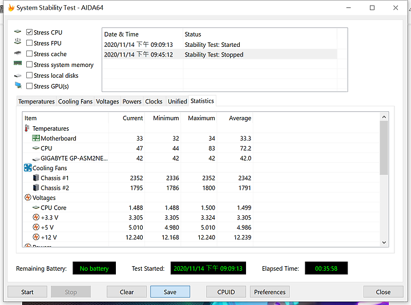The width and height of the screenshot is (411, 305).
Task: Open the Voltages tab
Action: click(x=107, y=102)
